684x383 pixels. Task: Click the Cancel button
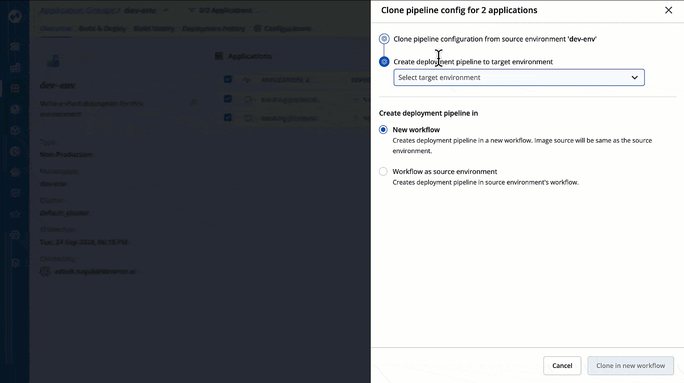point(562,366)
